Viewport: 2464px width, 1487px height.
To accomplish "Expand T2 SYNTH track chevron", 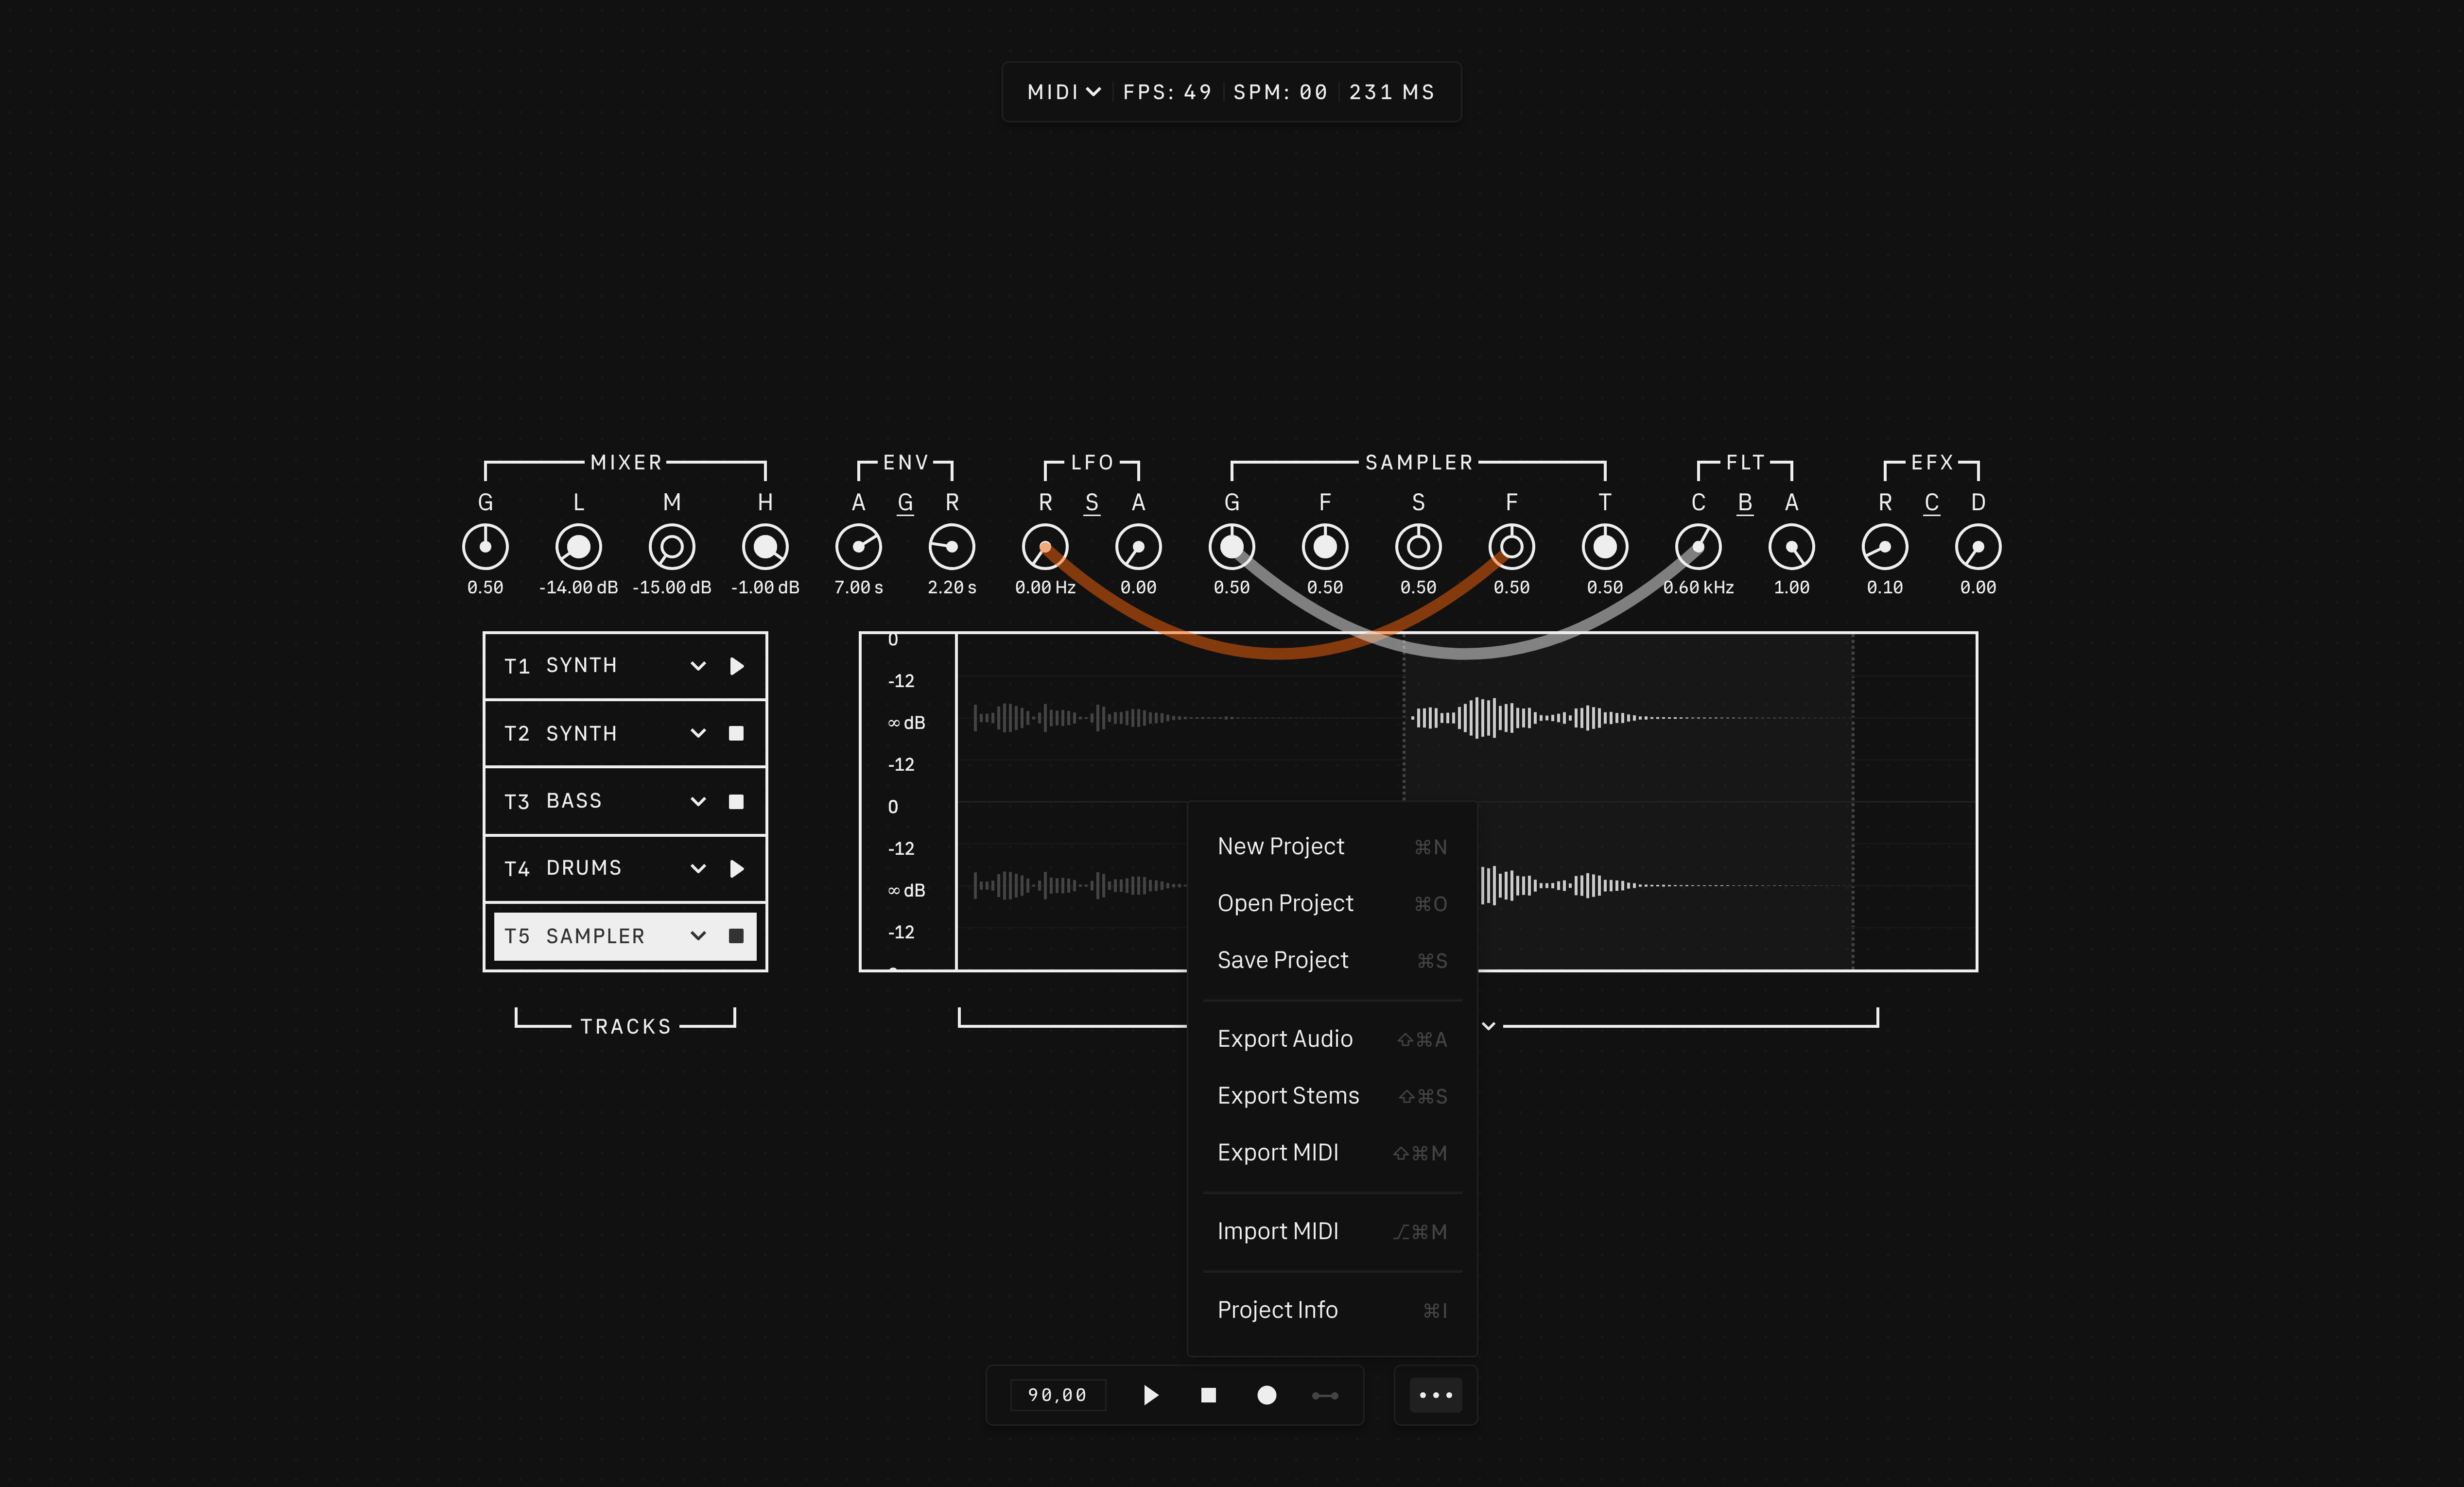I will pyautogui.click(x=698, y=733).
